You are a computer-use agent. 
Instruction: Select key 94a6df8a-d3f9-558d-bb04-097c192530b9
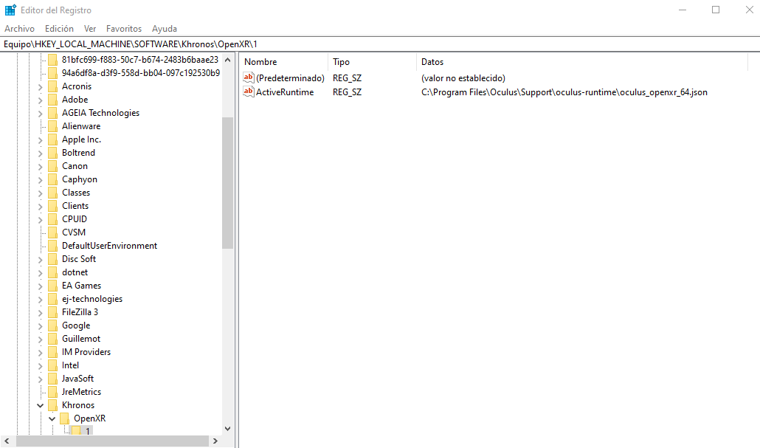(x=140, y=73)
